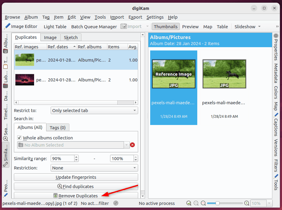
Task: Open the Restrict to dropdown
Action: (94, 110)
